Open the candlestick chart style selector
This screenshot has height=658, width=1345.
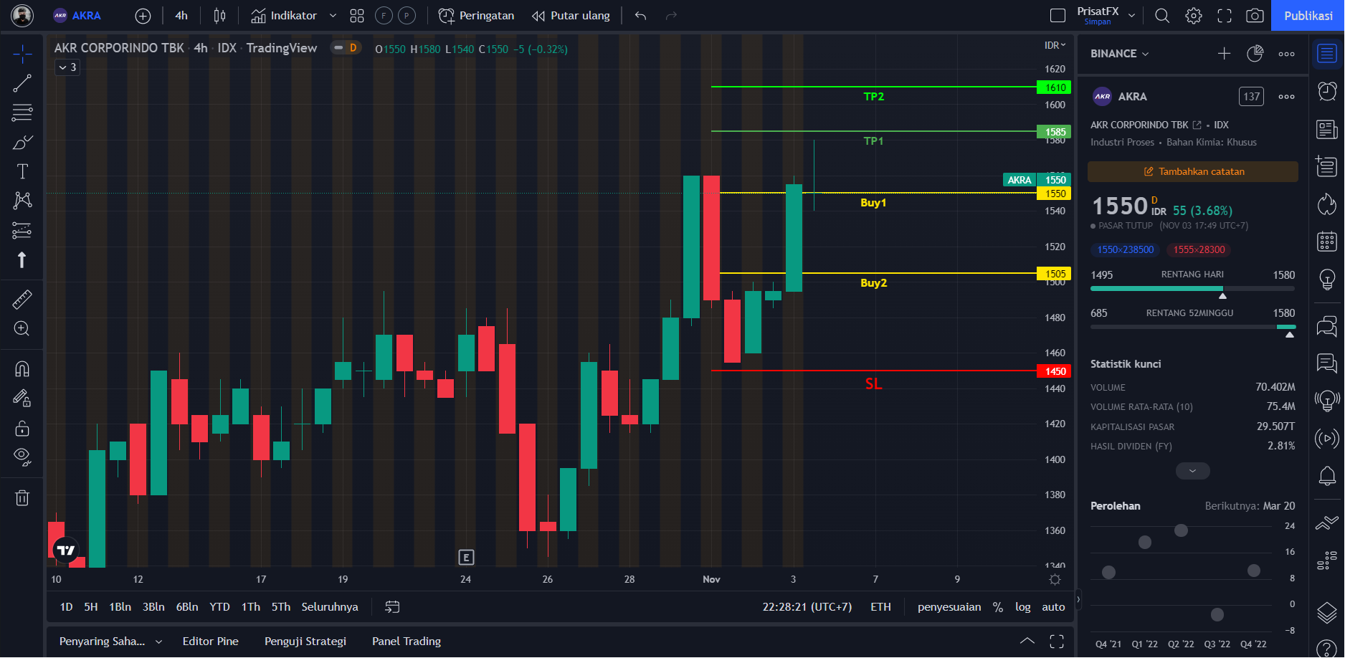219,16
